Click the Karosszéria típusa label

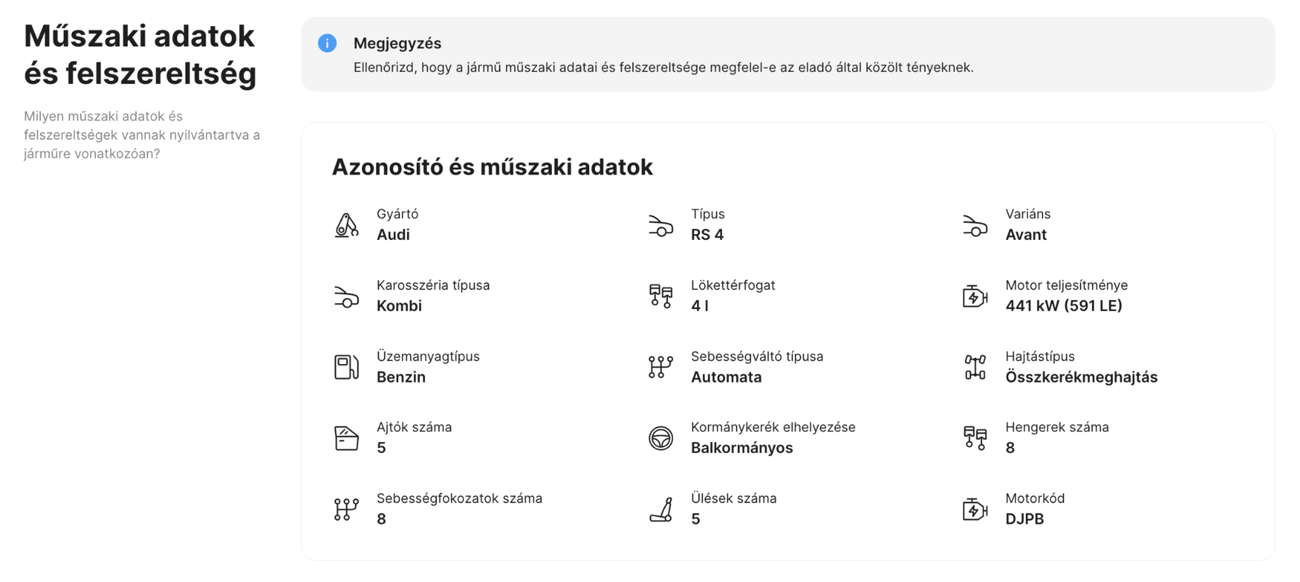433,285
